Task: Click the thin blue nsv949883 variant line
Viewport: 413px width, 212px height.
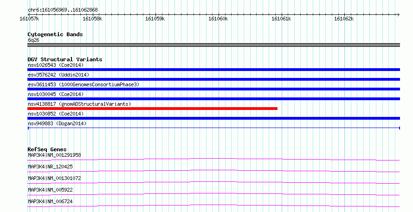Action: point(213,128)
